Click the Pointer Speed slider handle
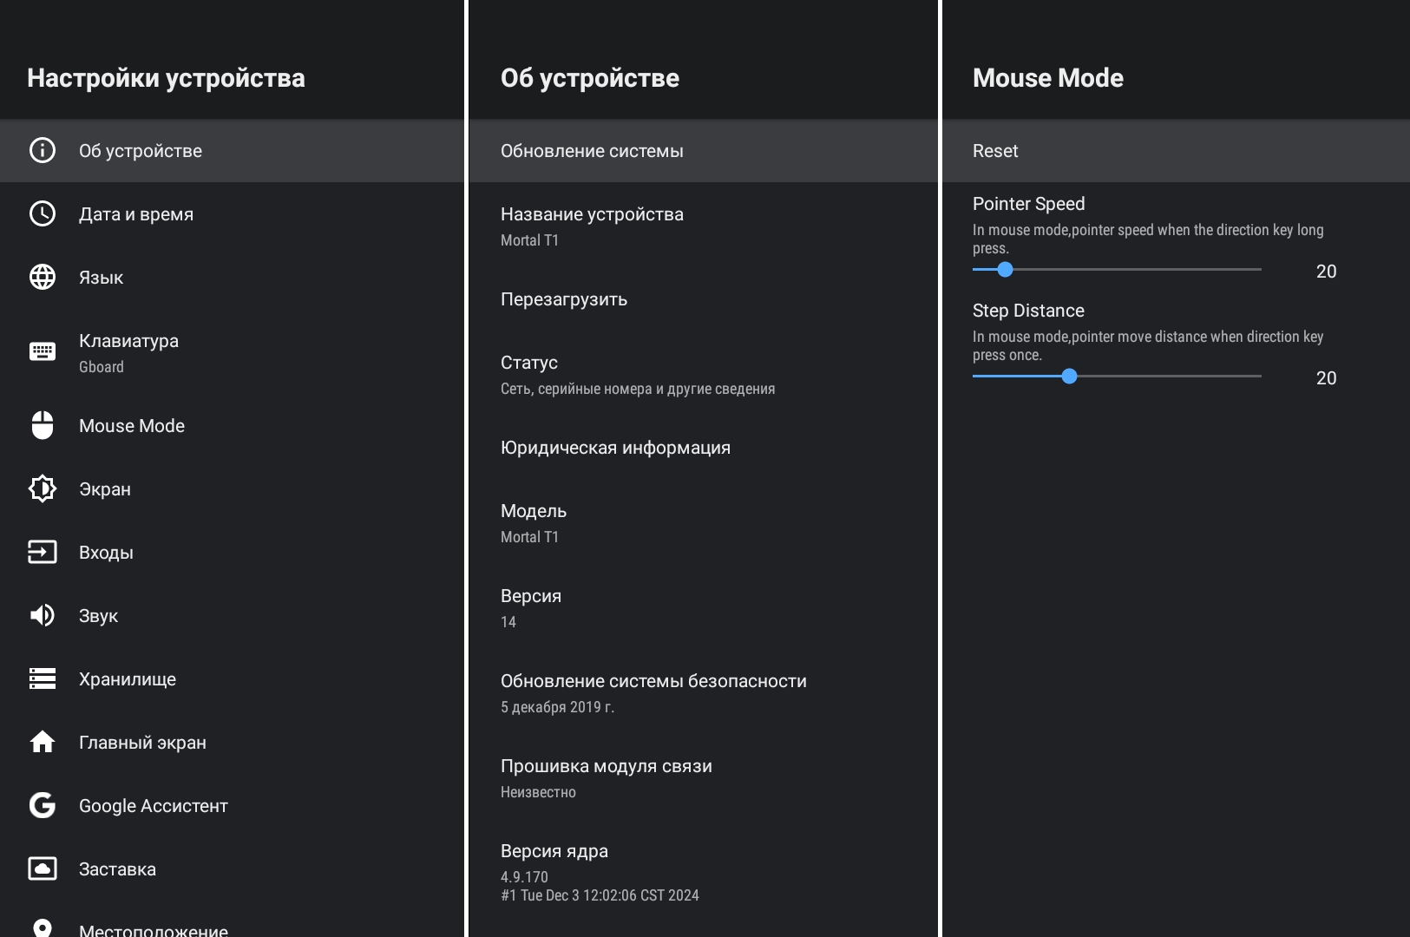The height and width of the screenshot is (937, 1410). [1005, 270]
